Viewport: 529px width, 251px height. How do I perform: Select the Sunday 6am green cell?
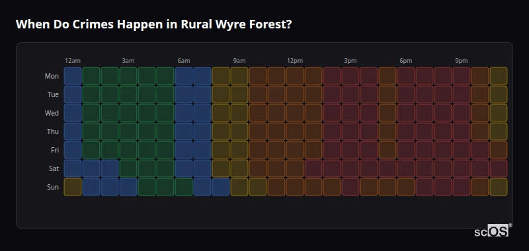[184, 187]
